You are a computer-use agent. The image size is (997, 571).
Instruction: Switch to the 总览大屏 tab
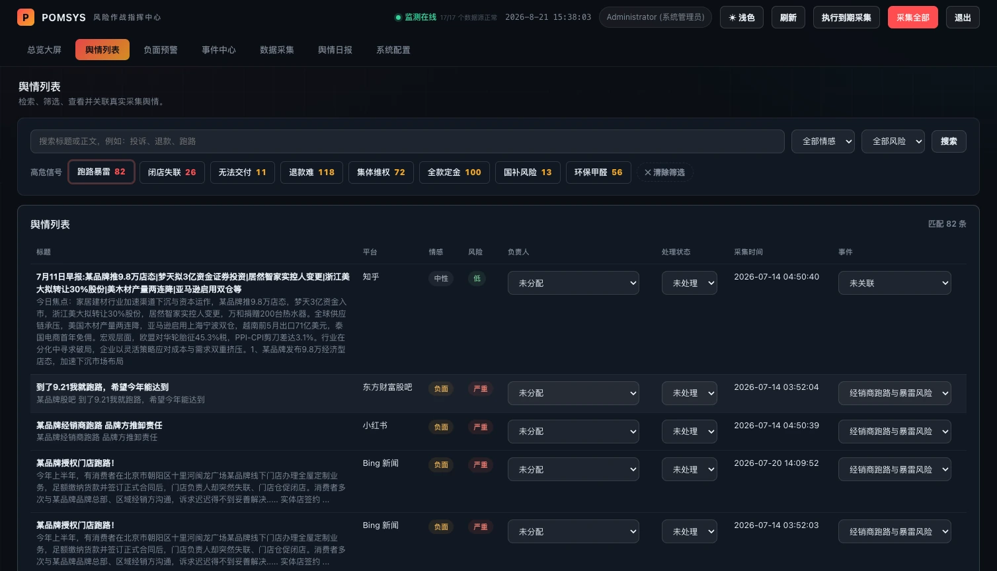[44, 50]
